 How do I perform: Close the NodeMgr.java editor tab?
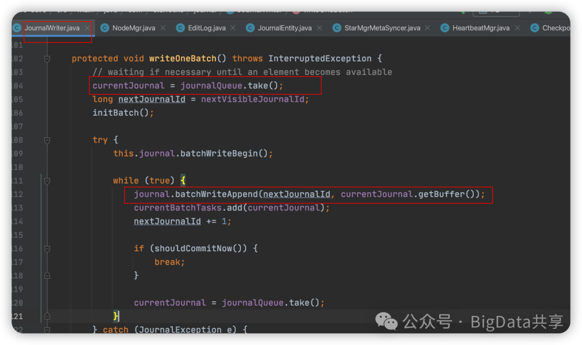point(163,28)
